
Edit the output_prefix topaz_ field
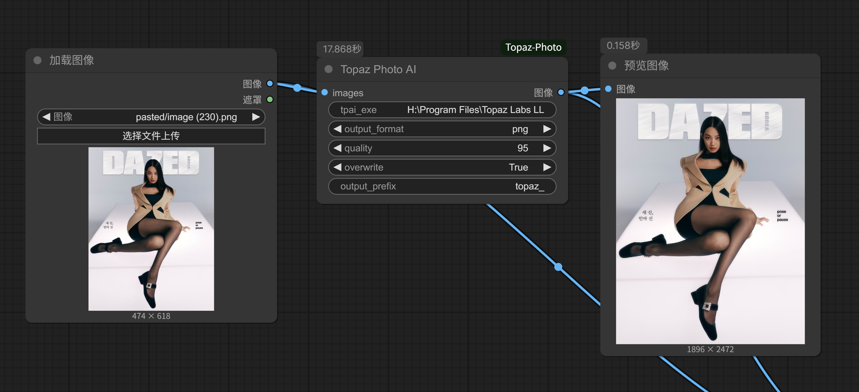[x=442, y=186]
